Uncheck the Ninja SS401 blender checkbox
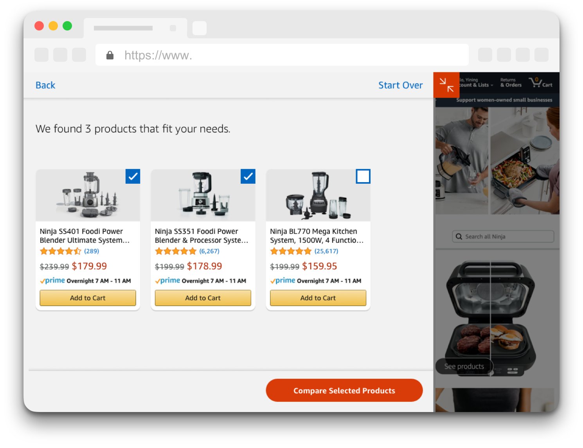Image resolution: width=583 pixels, height=448 pixels. (133, 176)
